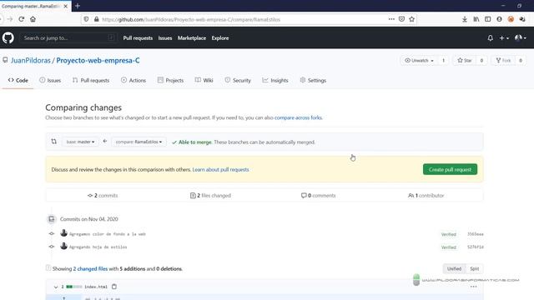Click the Create pull request button

(x=450, y=169)
